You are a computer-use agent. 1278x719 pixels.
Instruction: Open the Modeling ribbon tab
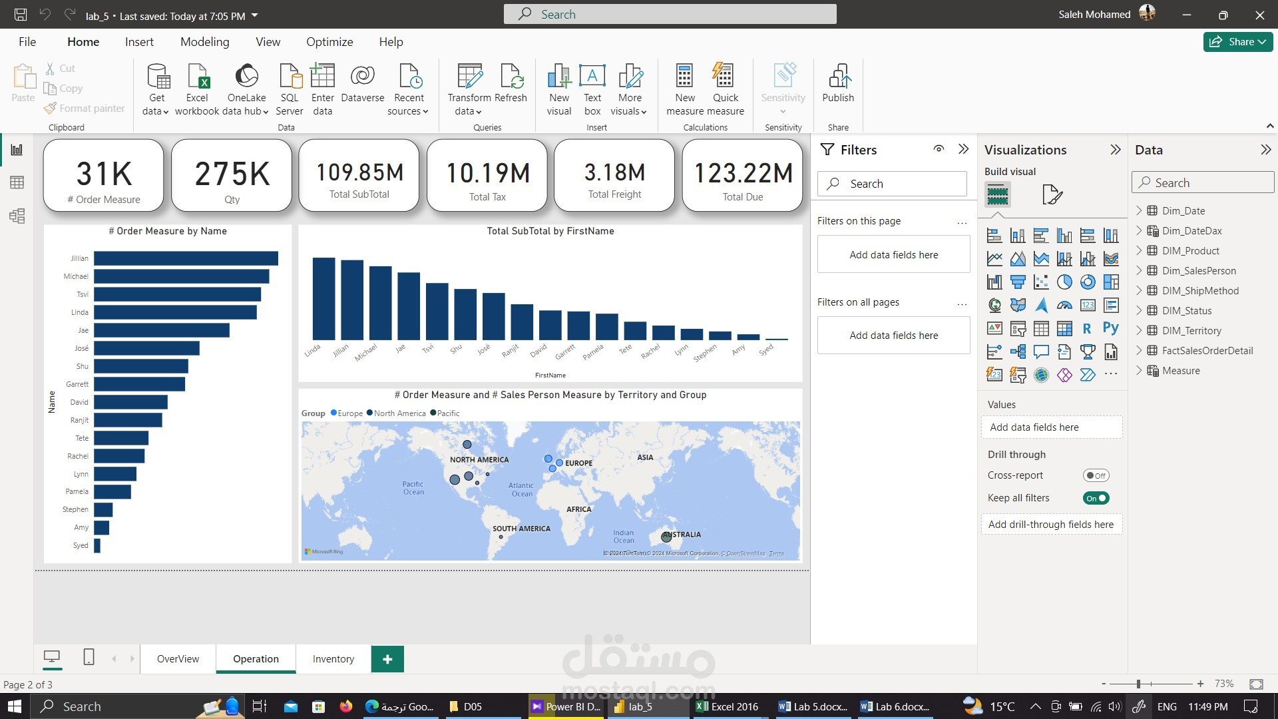(204, 41)
